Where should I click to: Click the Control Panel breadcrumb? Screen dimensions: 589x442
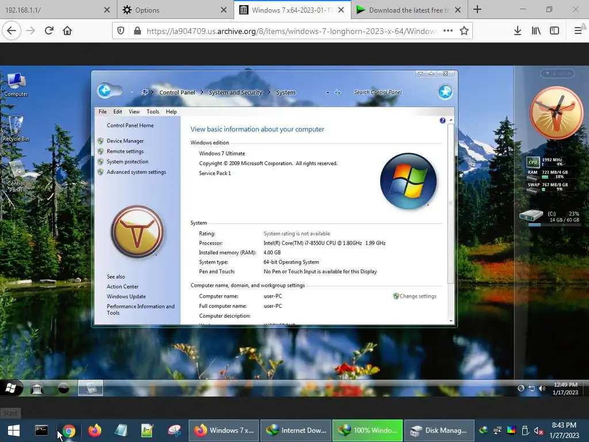coord(177,93)
